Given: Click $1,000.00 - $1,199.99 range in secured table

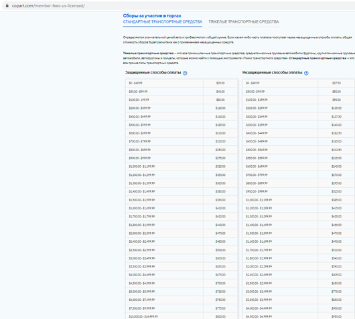Looking at the screenshot, I should tap(142, 167).
